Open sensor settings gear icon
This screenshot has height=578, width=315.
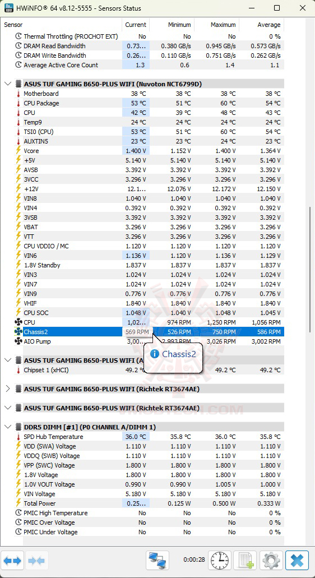pyautogui.click(x=271, y=561)
